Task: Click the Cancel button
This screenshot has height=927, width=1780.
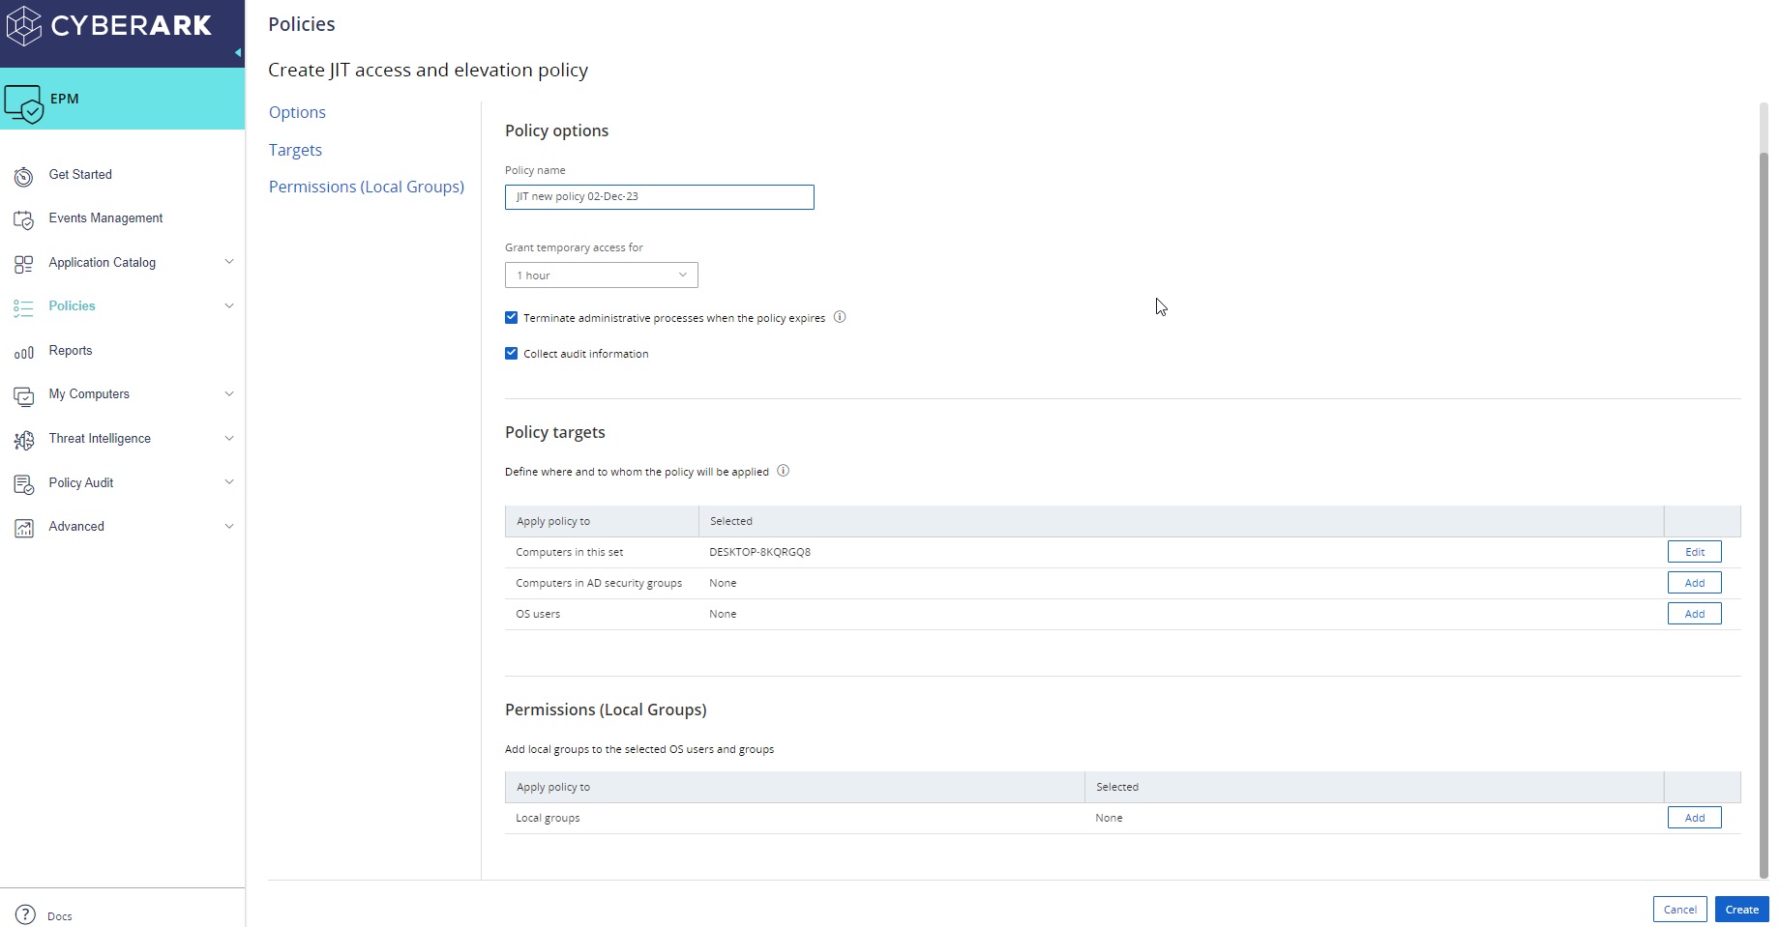Action: click(1680, 910)
